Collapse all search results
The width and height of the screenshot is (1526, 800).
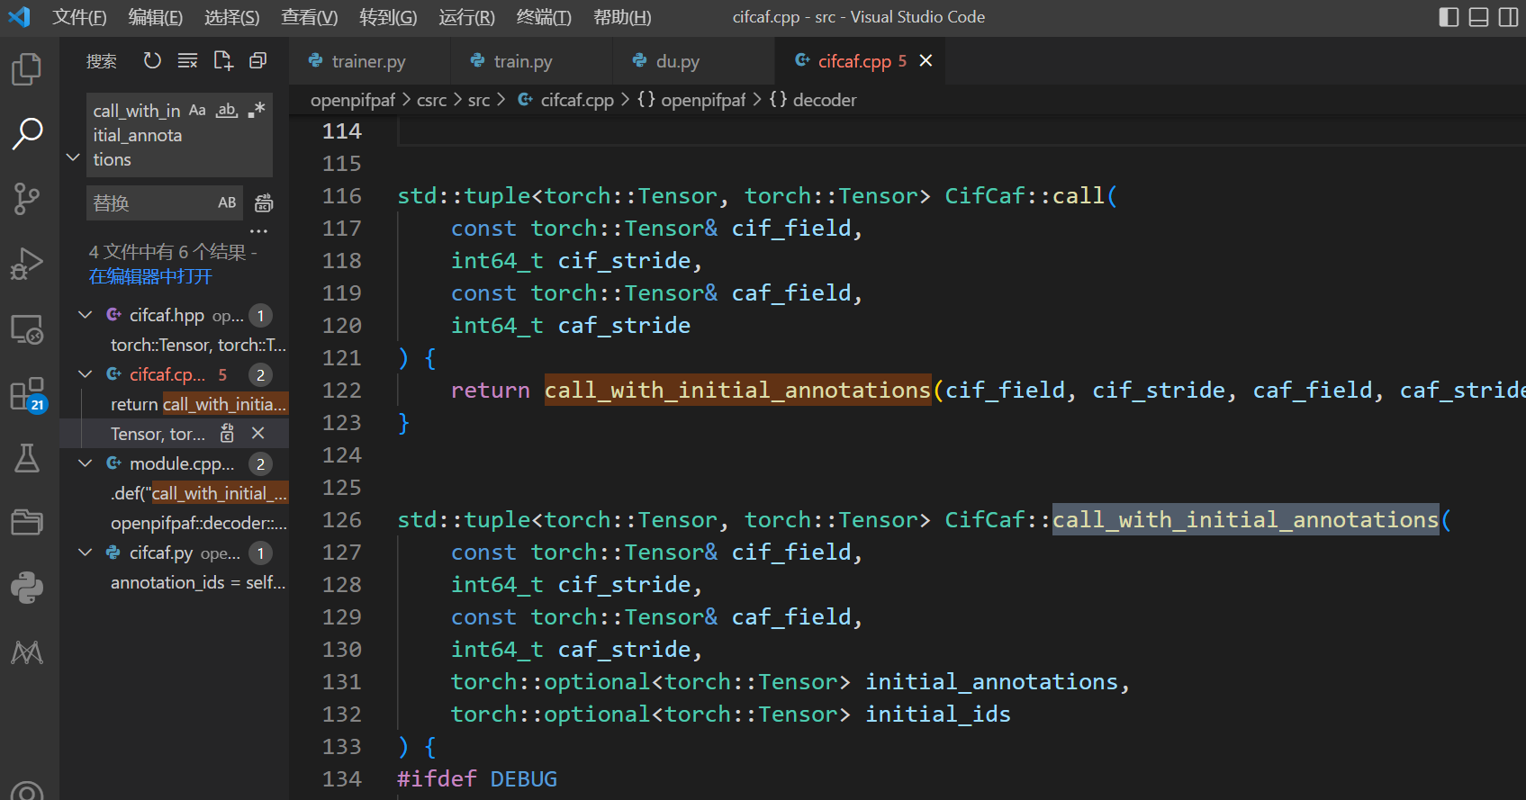click(x=257, y=60)
